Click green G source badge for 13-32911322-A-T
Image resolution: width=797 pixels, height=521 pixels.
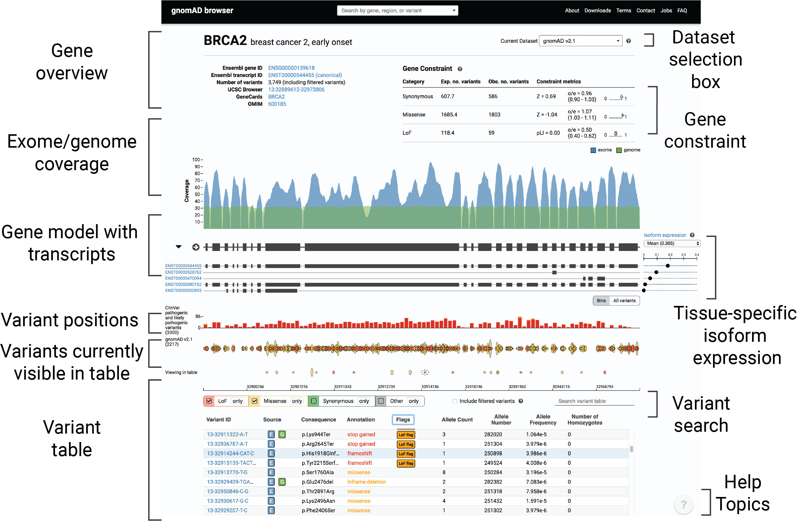[x=282, y=434]
